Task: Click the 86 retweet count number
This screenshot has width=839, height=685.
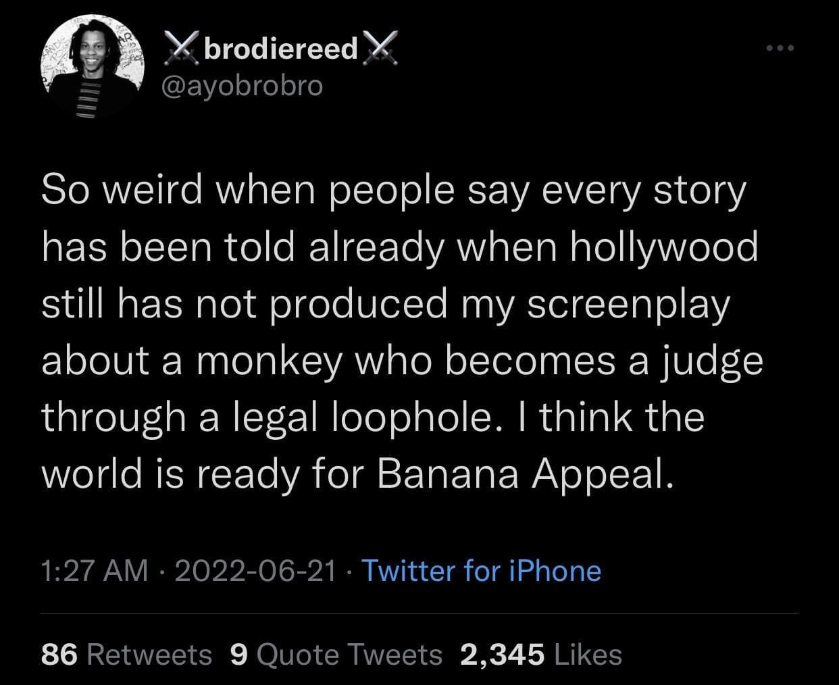Action: [61, 654]
